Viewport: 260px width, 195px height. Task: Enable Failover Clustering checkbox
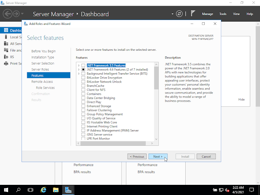click(83, 110)
